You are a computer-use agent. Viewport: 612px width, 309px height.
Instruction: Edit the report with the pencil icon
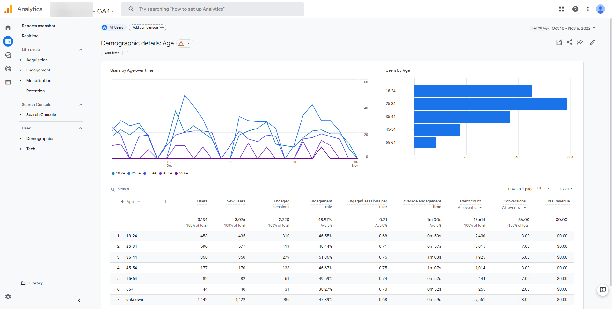click(x=593, y=42)
